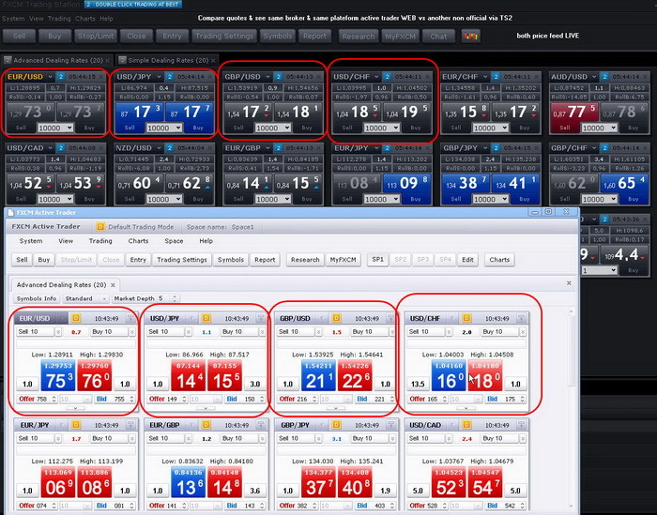The width and height of the screenshot is (657, 515).
Task: Open the Trading menu in Active Trader
Action: [100, 241]
